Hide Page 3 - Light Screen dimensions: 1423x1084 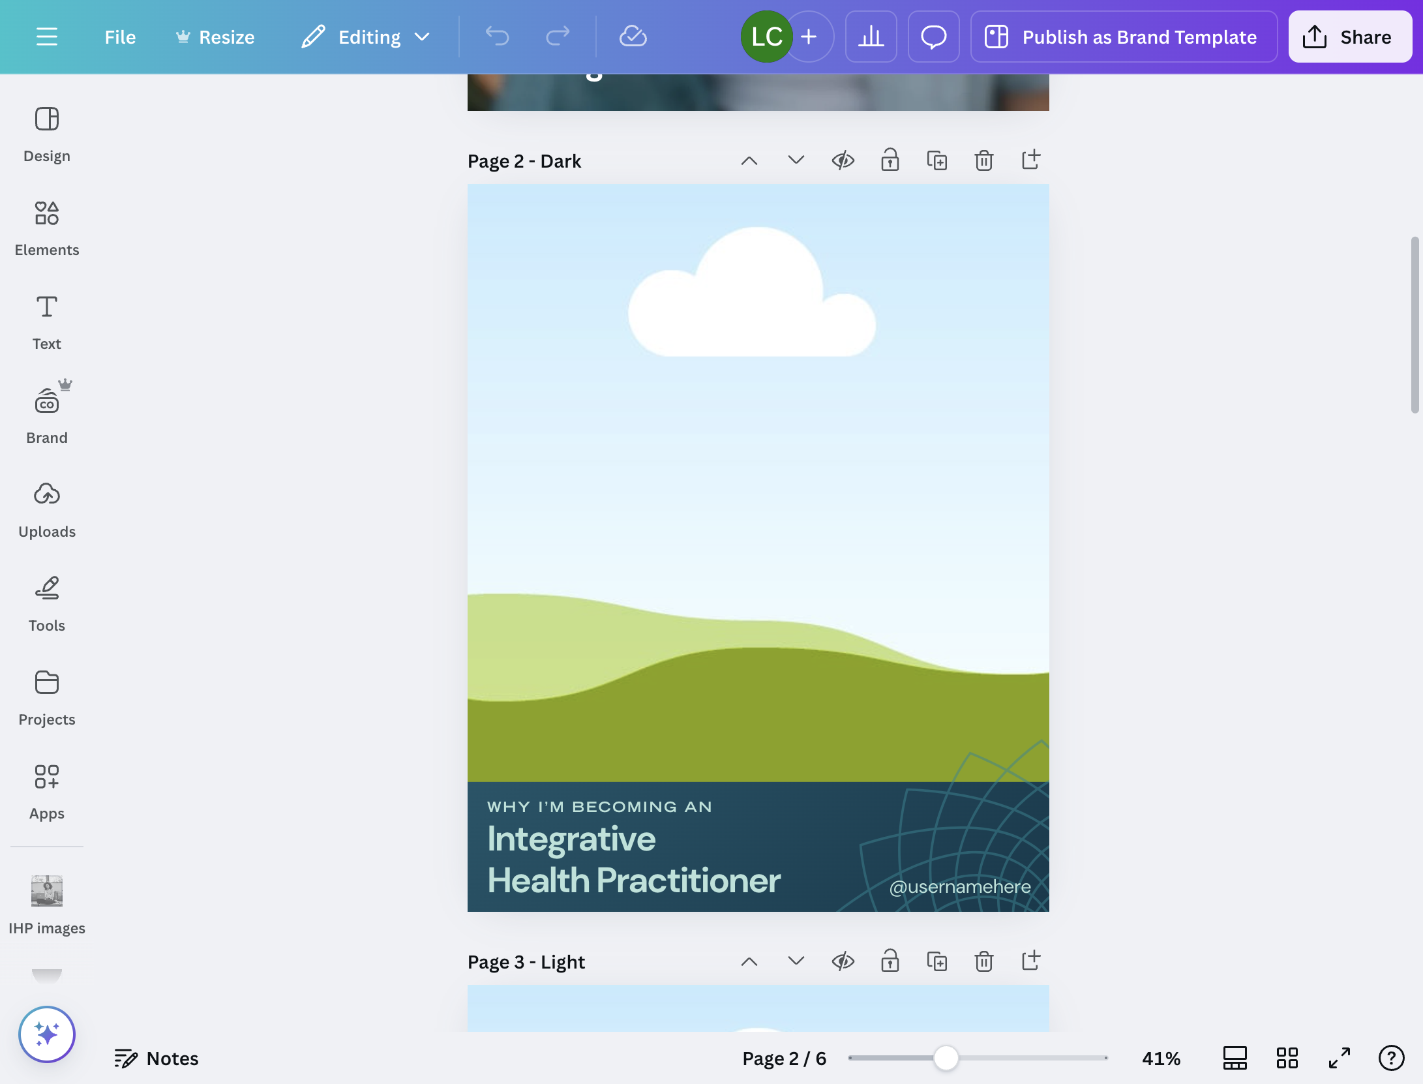pyautogui.click(x=843, y=961)
